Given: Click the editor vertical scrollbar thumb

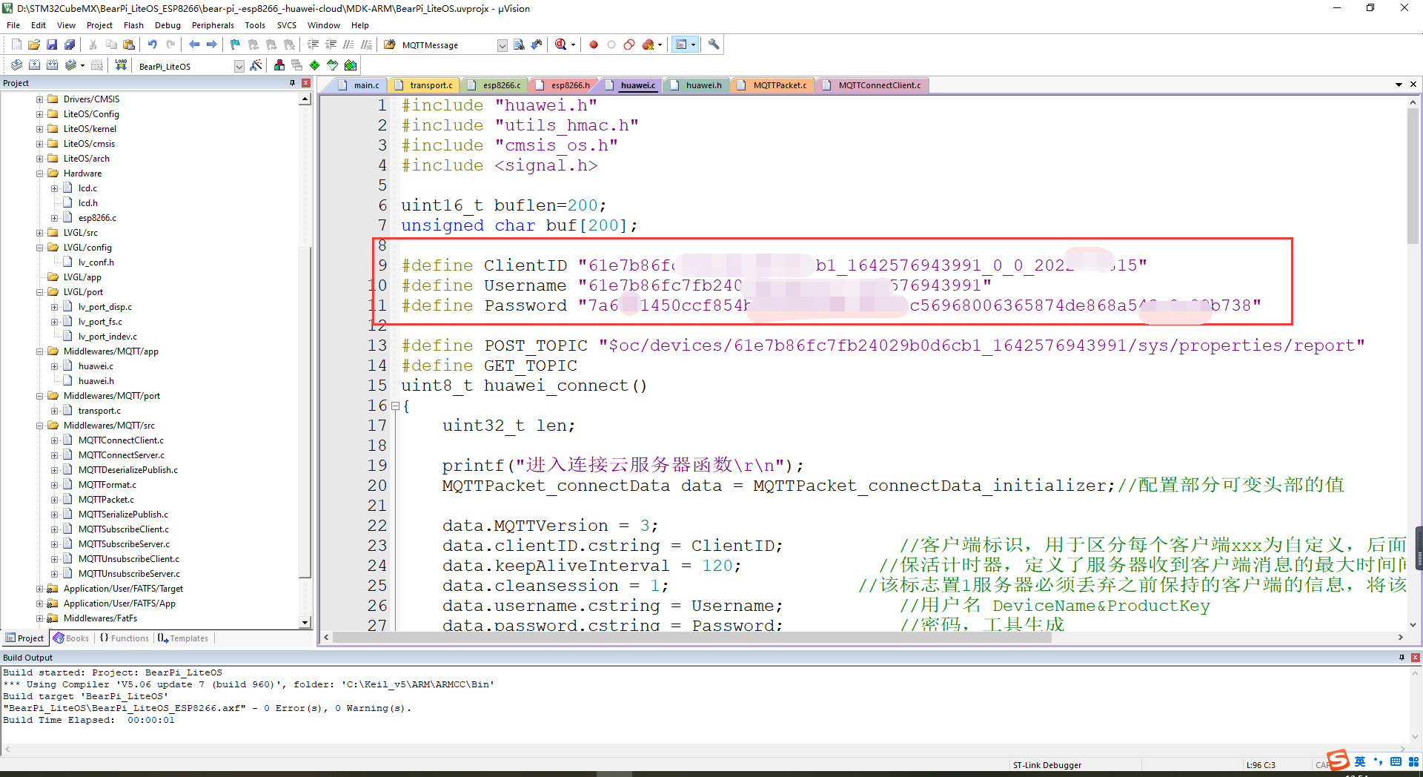Looking at the screenshot, I should pyautogui.click(x=1413, y=176).
